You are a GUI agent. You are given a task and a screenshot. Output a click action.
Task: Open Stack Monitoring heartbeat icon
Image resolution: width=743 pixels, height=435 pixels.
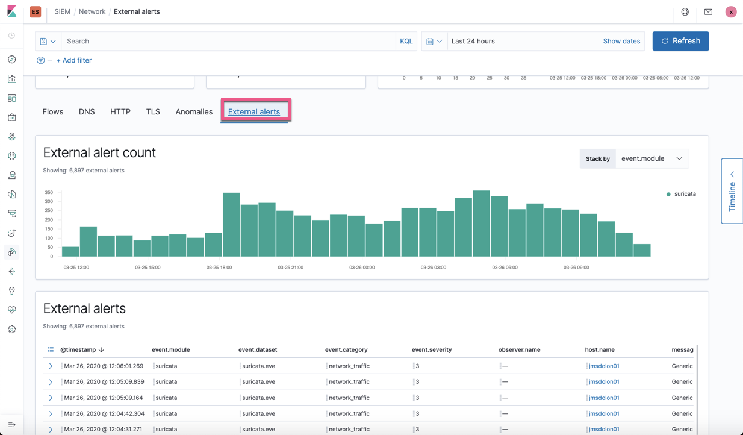click(11, 310)
